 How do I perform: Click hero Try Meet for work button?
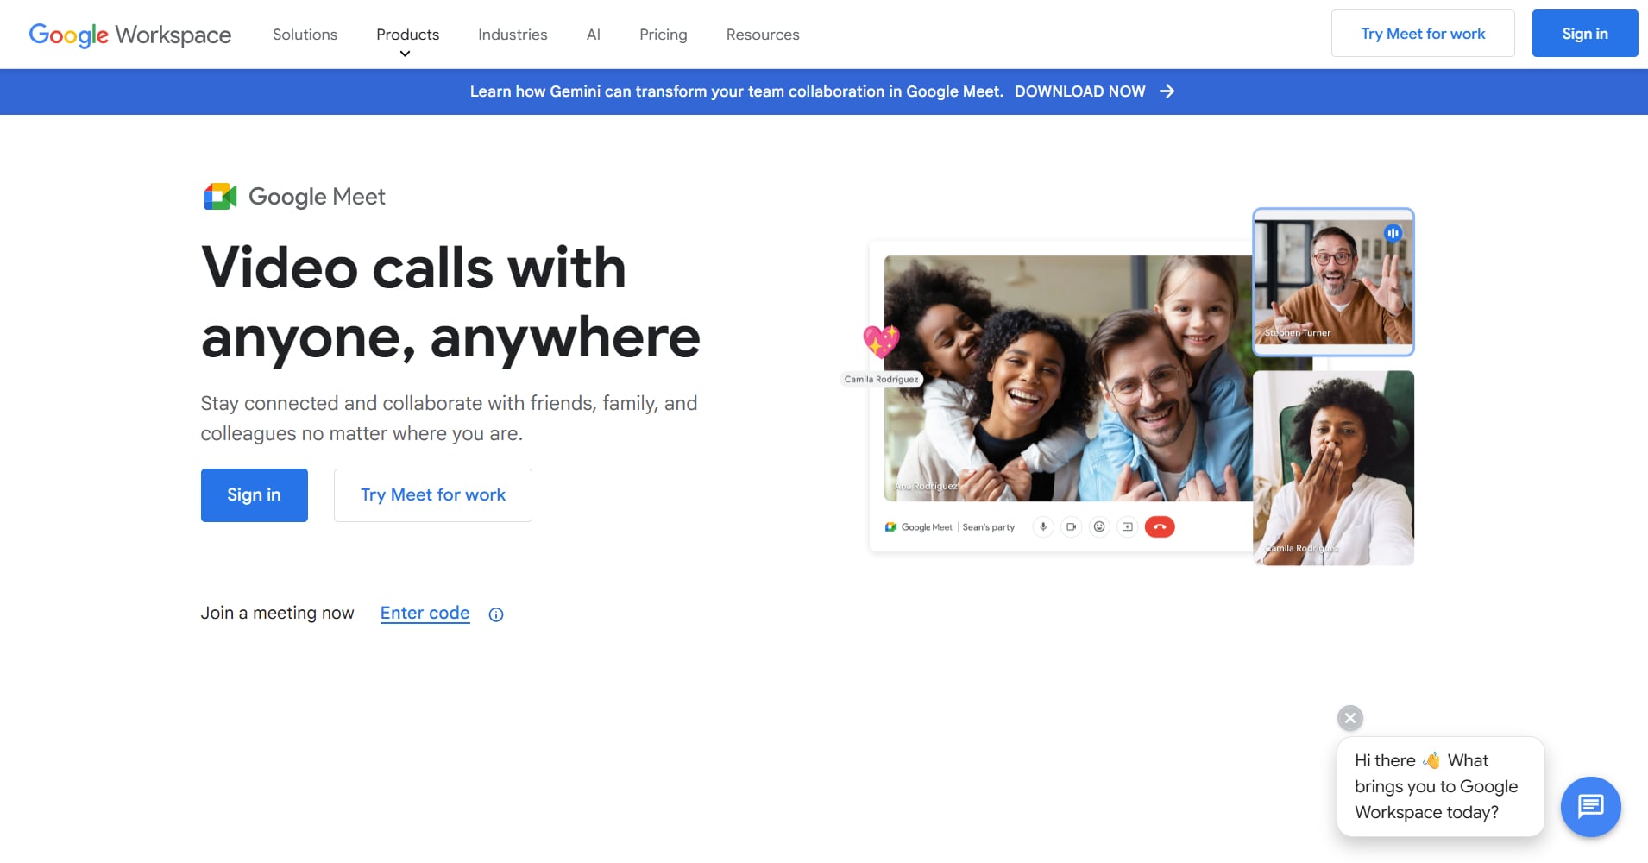(x=433, y=495)
